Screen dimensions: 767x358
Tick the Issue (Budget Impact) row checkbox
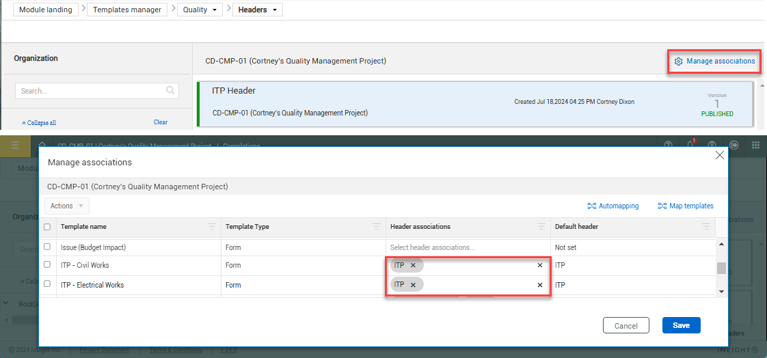(x=47, y=247)
